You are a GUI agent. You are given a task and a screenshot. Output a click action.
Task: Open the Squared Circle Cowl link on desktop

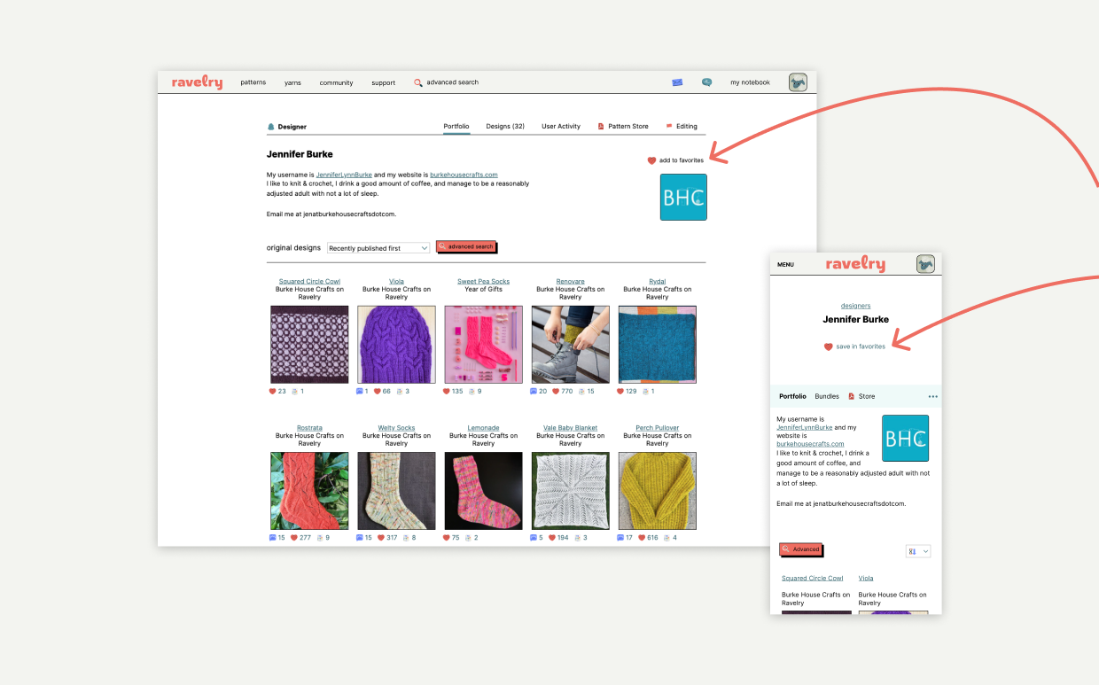point(309,281)
